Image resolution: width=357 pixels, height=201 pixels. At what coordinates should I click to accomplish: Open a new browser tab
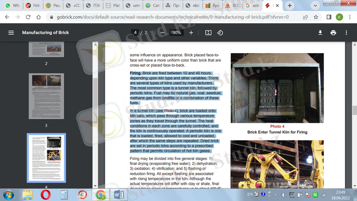click(290, 6)
